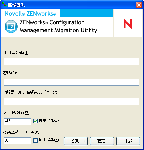Click the Novell ZENworks blue logo text
This screenshot has width=144, height=150.
[x=30, y=14]
